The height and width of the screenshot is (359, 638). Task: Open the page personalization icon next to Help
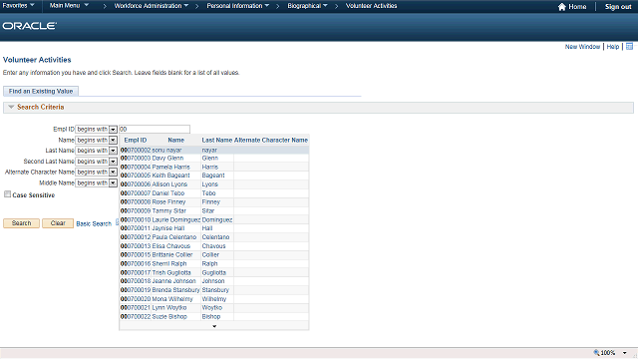[629, 47]
